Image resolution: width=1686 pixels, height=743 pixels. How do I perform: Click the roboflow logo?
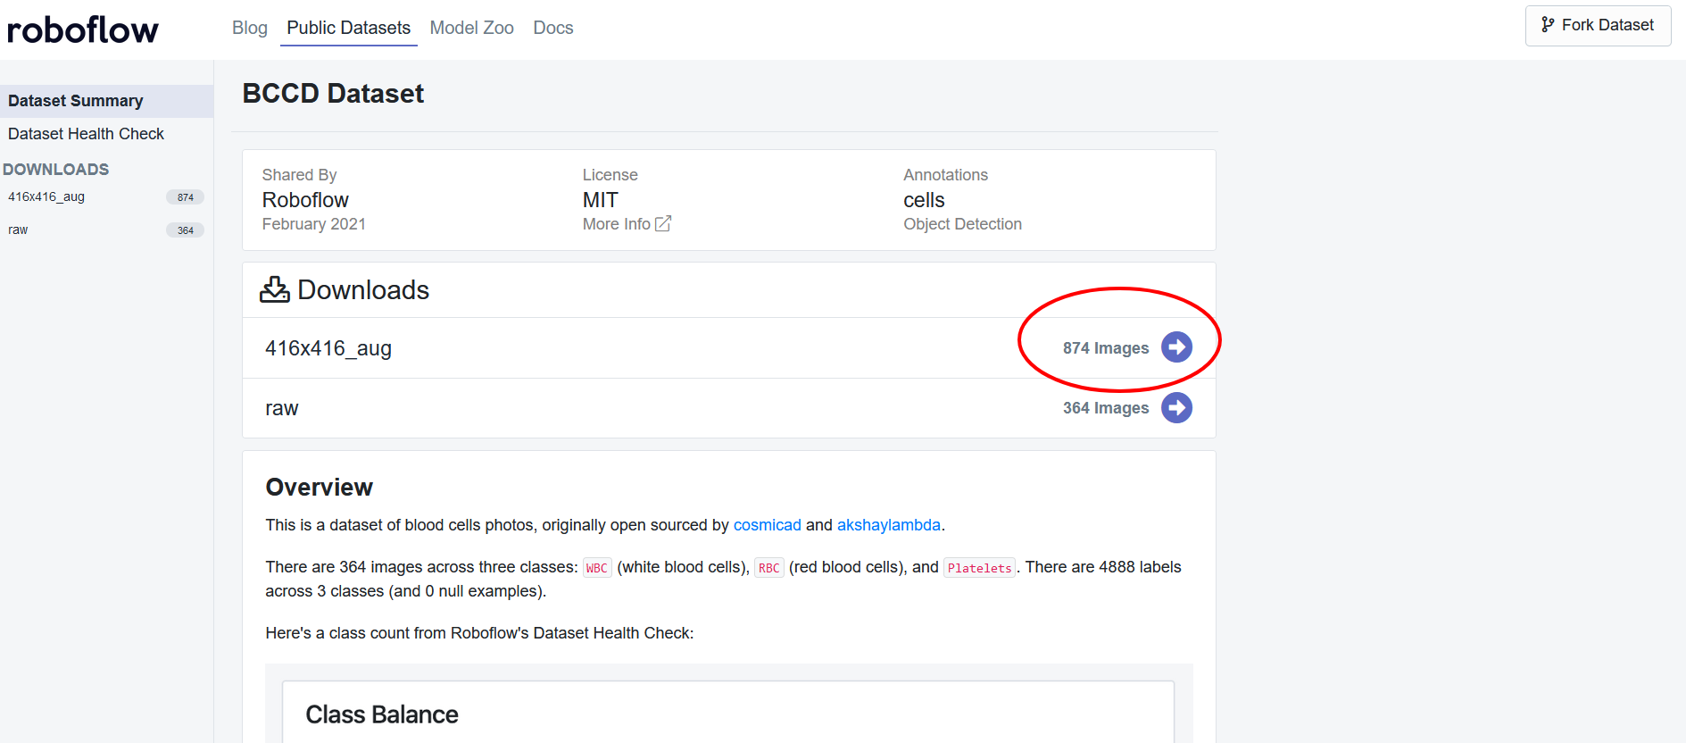82,29
